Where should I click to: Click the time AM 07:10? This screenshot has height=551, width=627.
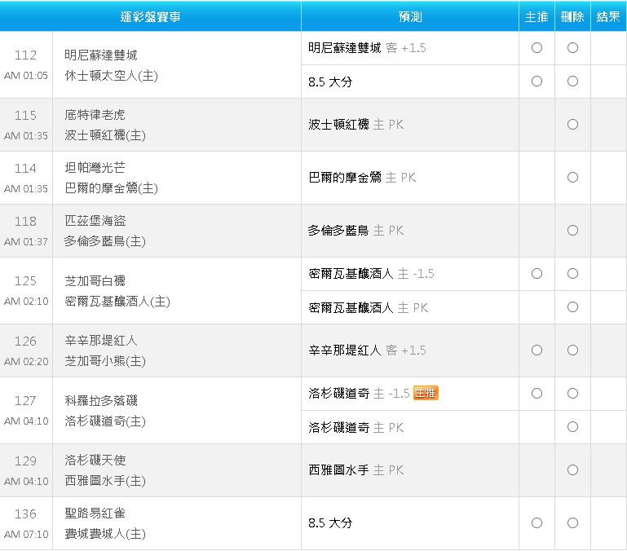[x=26, y=535]
